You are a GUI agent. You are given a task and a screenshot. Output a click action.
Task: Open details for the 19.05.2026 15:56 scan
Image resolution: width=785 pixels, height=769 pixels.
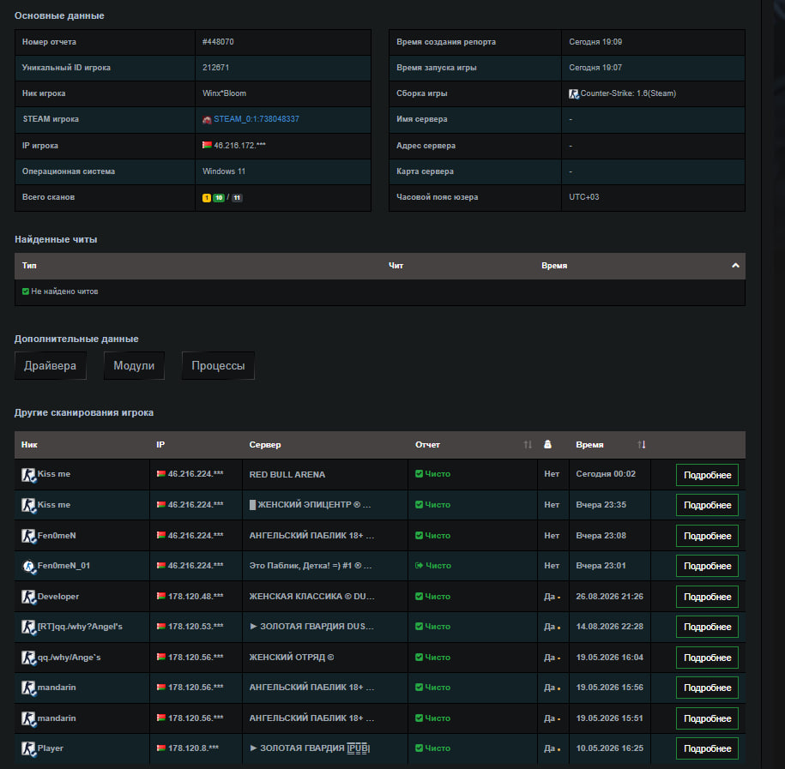coord(707,688)
